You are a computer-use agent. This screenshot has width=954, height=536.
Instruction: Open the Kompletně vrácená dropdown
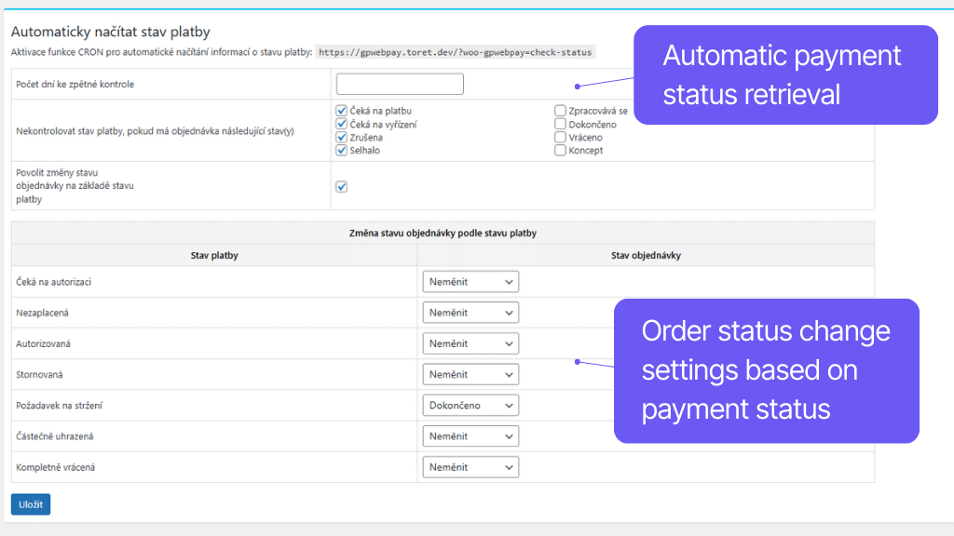pyautogui.click(x=470, y=467)
